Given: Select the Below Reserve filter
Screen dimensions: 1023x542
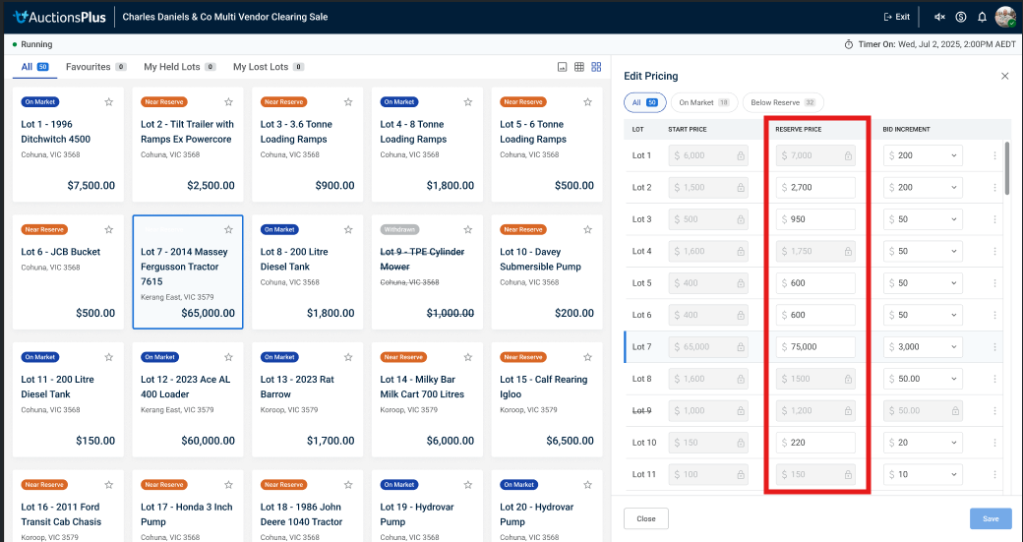Looking at the screenshot, I should pyautogui.click(x=783, y=102).
